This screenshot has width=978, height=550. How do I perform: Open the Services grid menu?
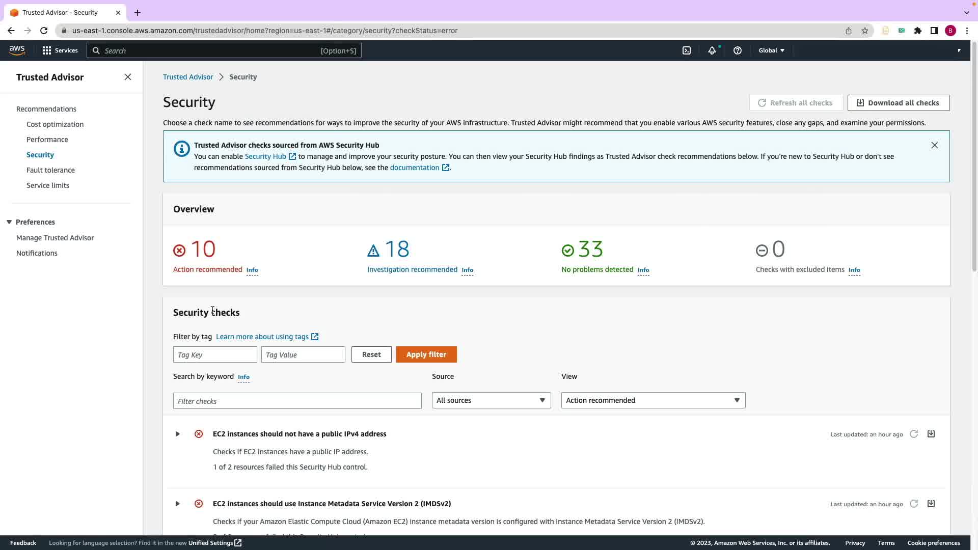click(x=60, y=50)
